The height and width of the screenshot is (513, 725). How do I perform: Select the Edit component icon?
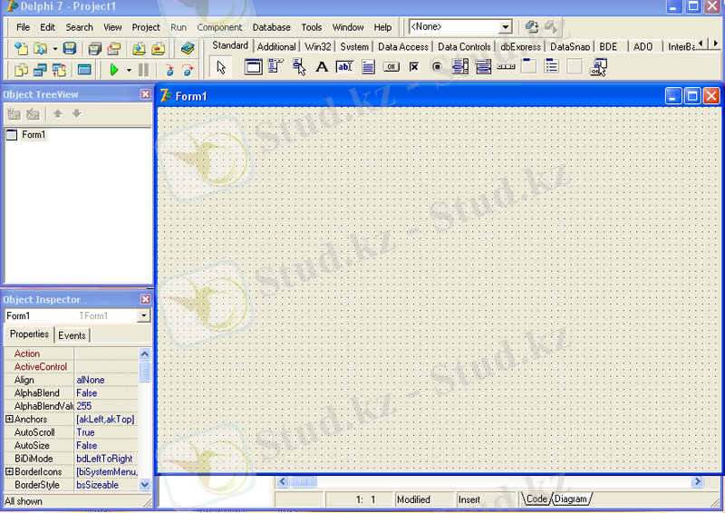[344, 67]
